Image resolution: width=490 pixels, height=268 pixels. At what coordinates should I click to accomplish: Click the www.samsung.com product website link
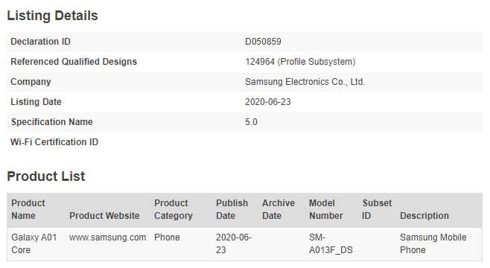(107, 237)
